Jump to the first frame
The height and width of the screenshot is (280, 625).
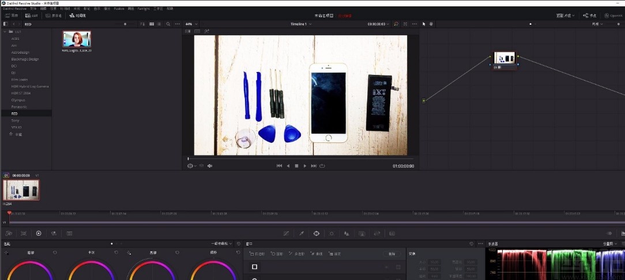280,166
